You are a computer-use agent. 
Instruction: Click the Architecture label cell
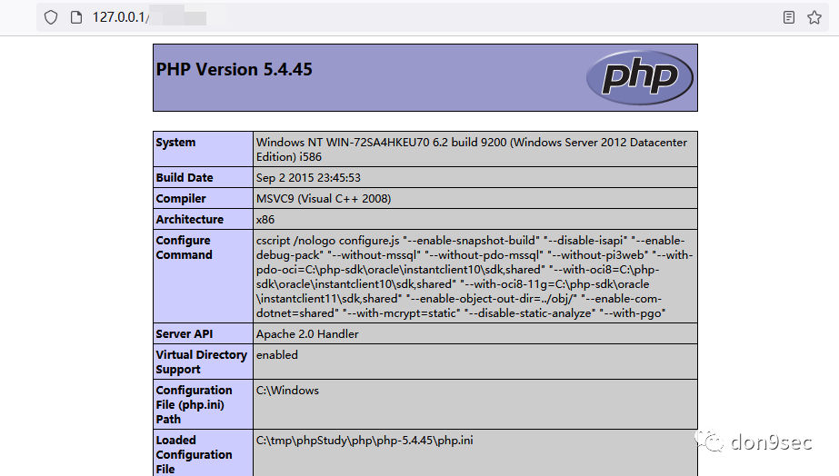pos(204,219)
